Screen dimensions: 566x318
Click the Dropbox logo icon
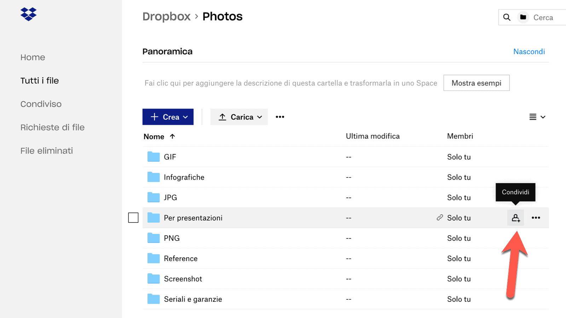29,14
